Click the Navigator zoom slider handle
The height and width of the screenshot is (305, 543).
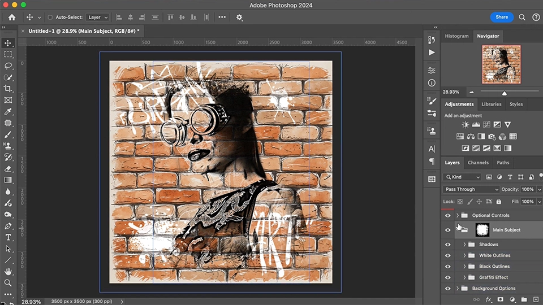(x=504, y=93)
